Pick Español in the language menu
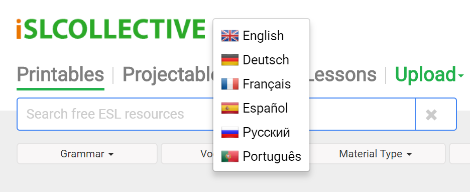 click(x=261, y=108)
